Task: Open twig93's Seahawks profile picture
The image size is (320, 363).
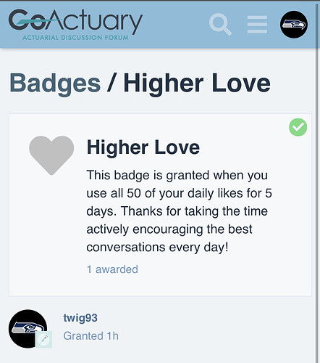Action: point(28,329)
